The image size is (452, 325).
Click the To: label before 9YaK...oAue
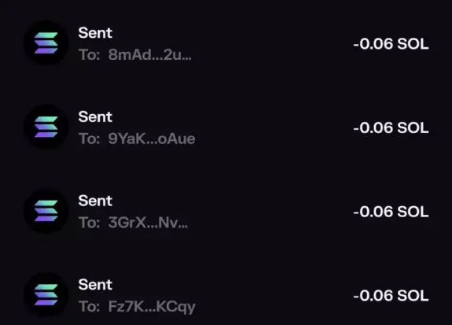(x=90, y=138)
